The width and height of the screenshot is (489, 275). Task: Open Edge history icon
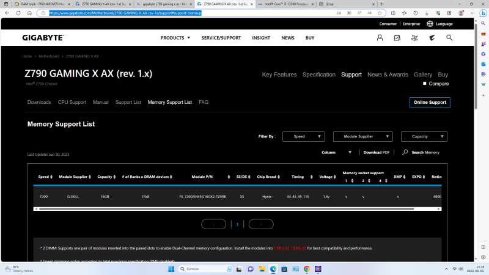(x=416, y=13)
